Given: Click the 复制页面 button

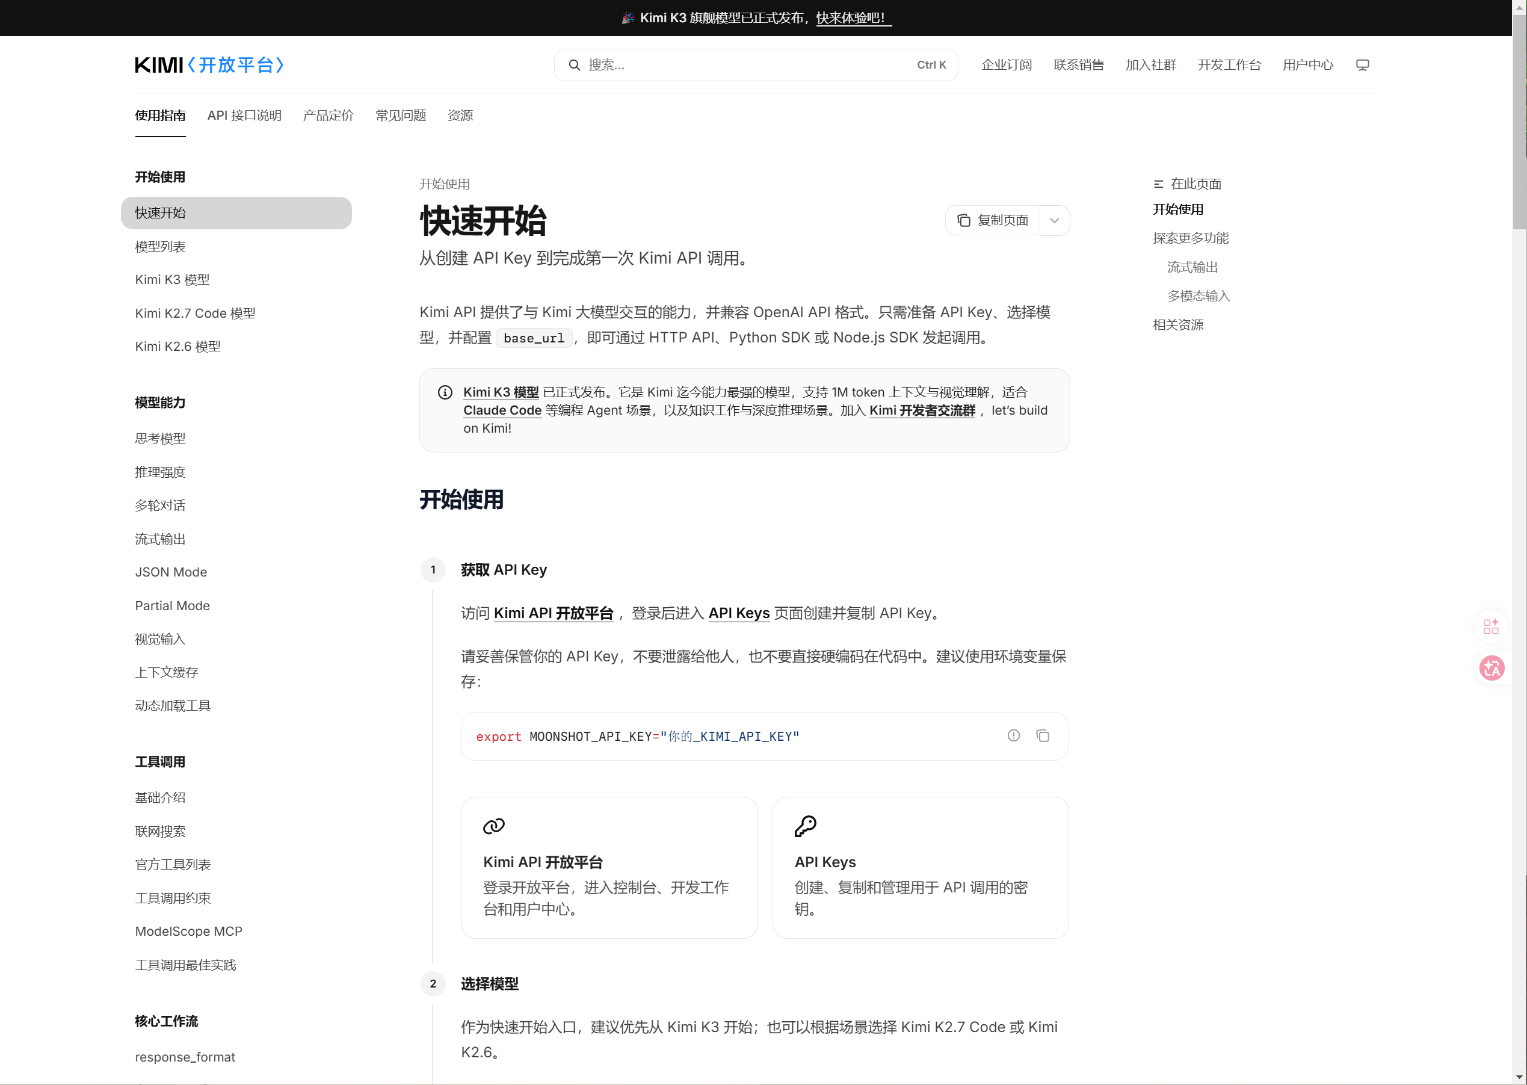Looking at the screenshot, I should [993, 220].
